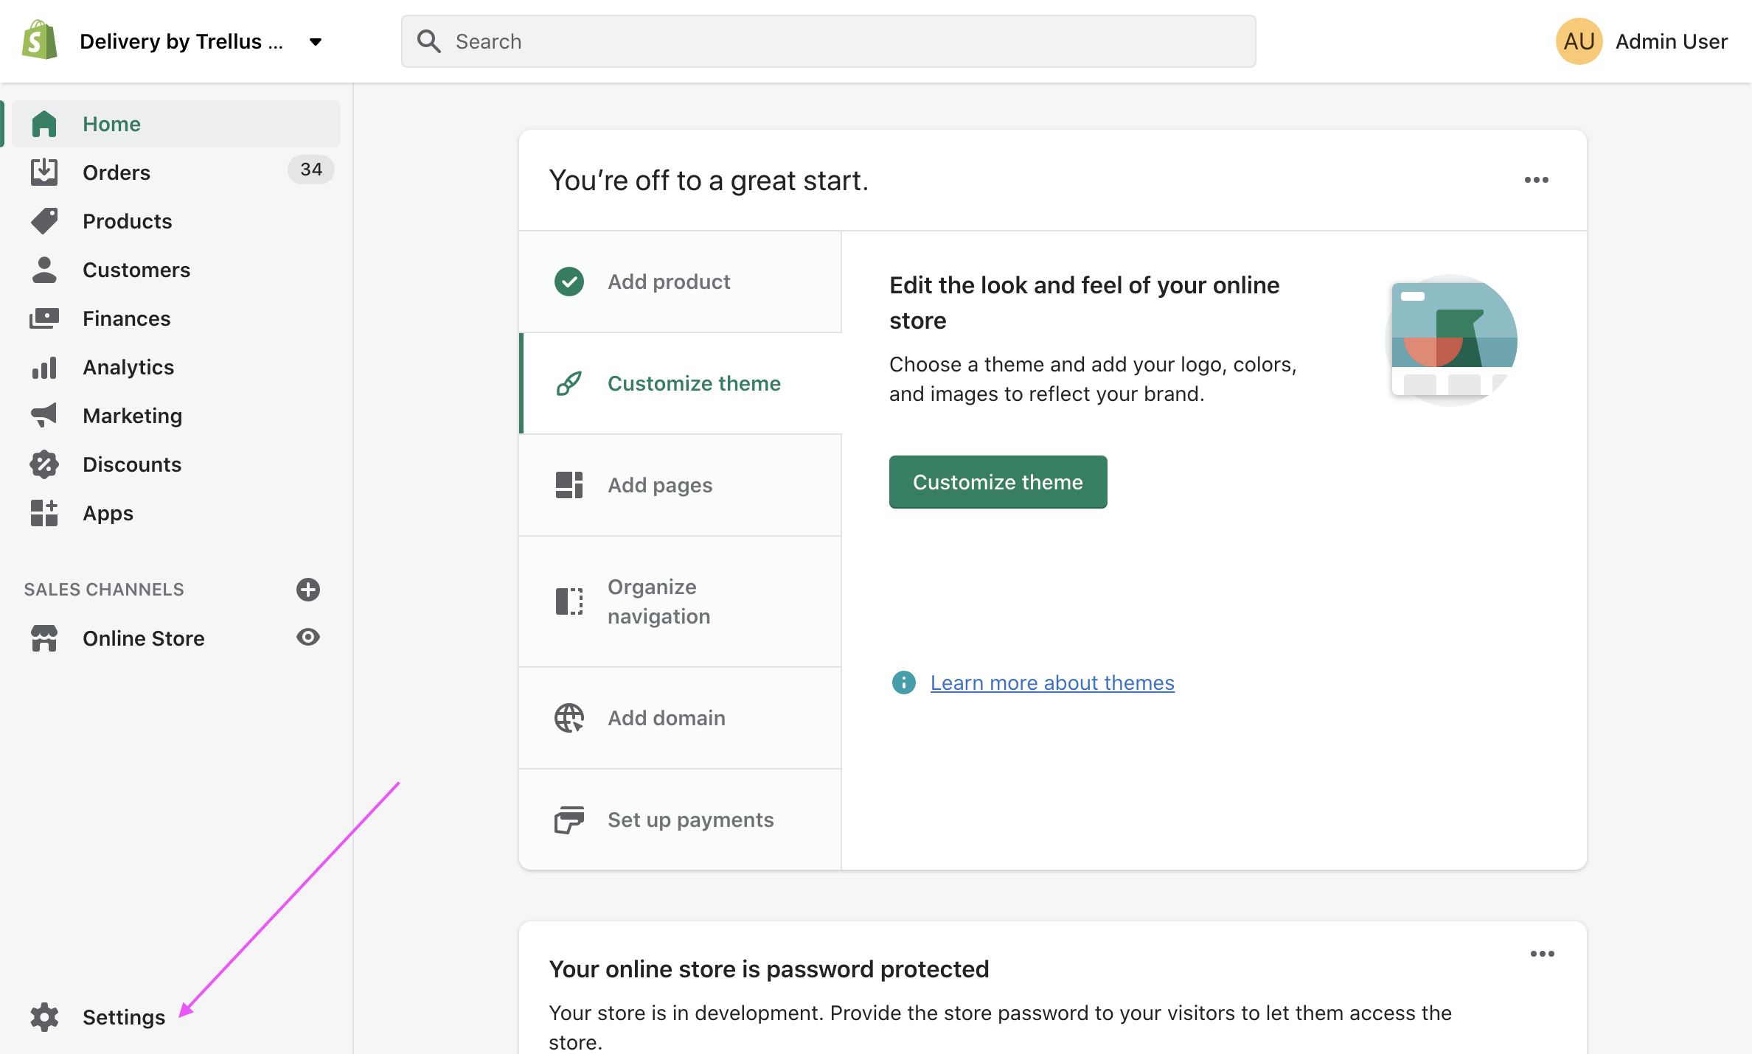Click the Orders inbox icon
Screen dimensions: 1752x1054
44,172
